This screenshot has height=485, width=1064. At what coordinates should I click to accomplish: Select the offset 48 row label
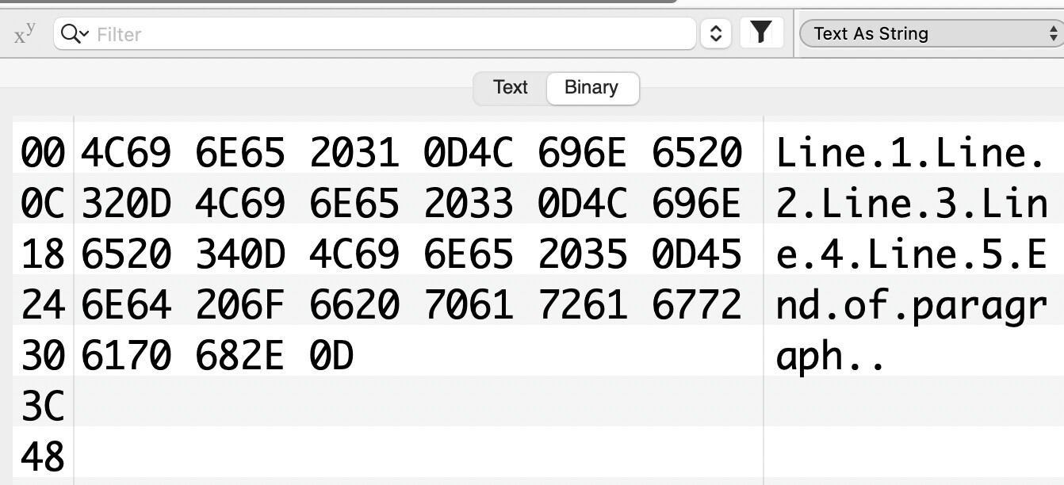click(43, 457)
